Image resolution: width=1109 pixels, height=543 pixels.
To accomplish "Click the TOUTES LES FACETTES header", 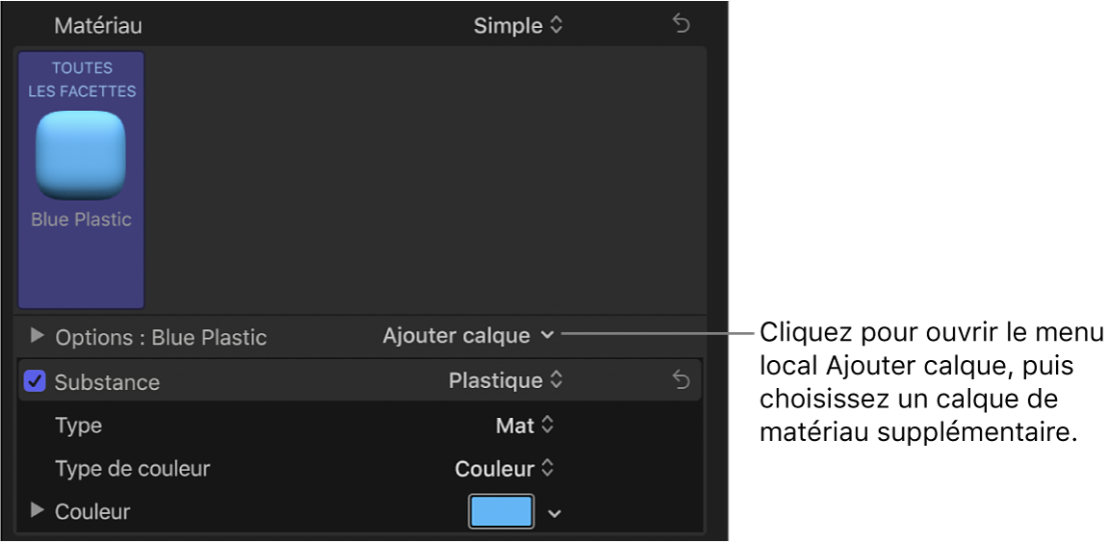I will pyautogui.click(x=81, y=79).
